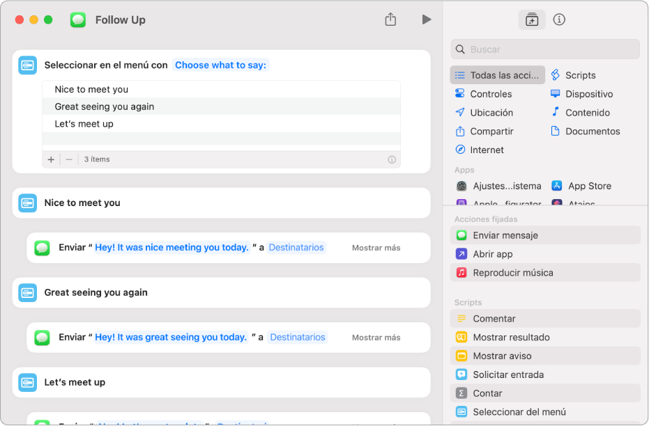This screenshot has height=426, width=649.
Task: Run the Follow Up shortcut with the play button
Action: pyautogui.click(x=427, y=19)
